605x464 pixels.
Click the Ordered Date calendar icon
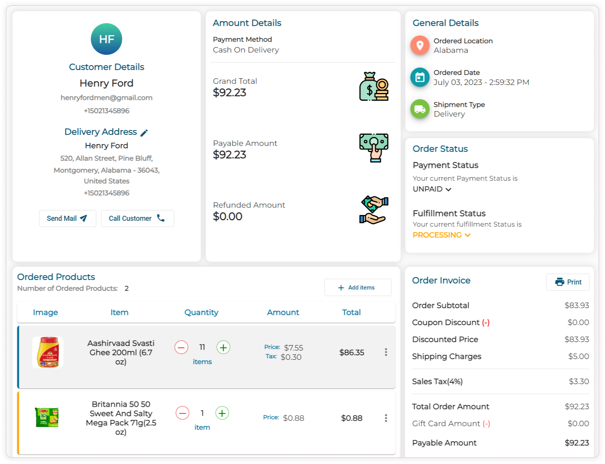[420, 77]
